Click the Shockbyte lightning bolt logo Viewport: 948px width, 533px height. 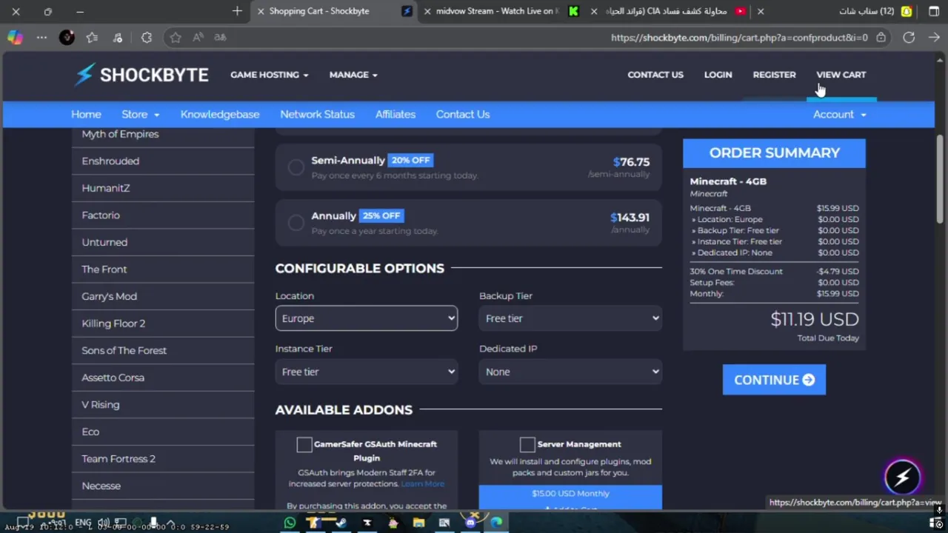coord(84,74)
